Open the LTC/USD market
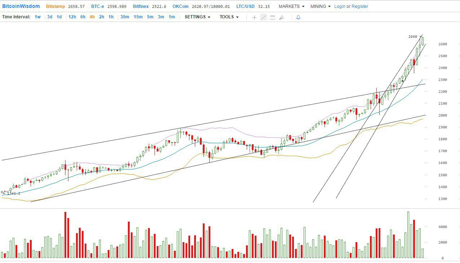This screenshot has height=263, width=460. coord(246,6)
